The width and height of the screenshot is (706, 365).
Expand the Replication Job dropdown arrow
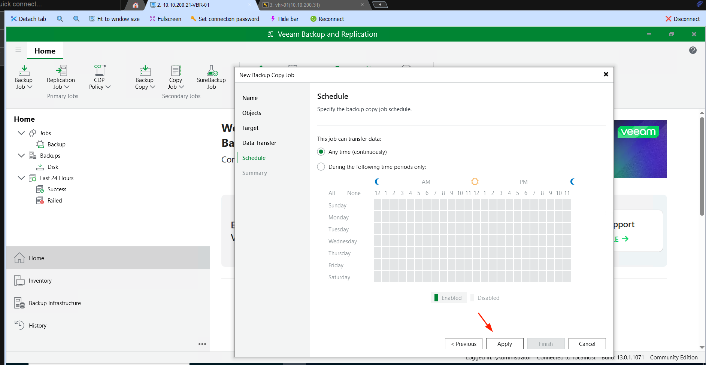[x=67, y=87]
